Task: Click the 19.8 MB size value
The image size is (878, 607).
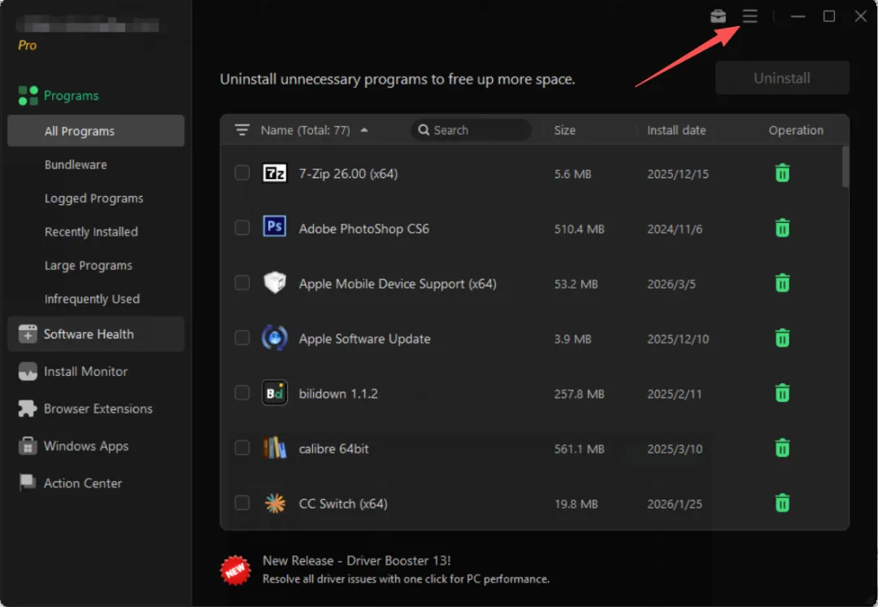Action: [576, 504]
